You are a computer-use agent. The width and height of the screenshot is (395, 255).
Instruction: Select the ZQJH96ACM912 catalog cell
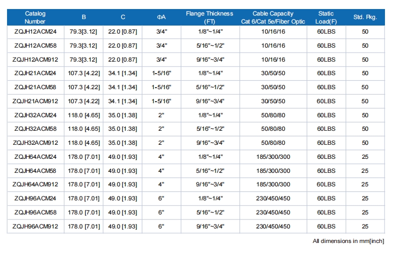35,226
